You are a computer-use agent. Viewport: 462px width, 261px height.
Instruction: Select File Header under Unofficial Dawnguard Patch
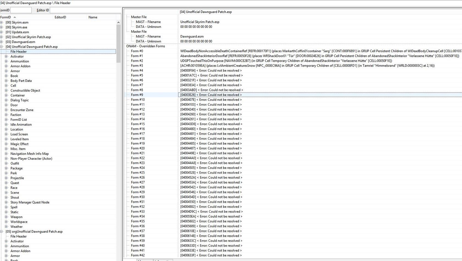click(x=18, y=52)
